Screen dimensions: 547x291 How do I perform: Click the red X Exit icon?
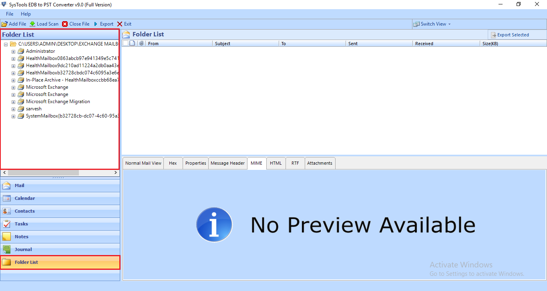(x=120, y=24)
